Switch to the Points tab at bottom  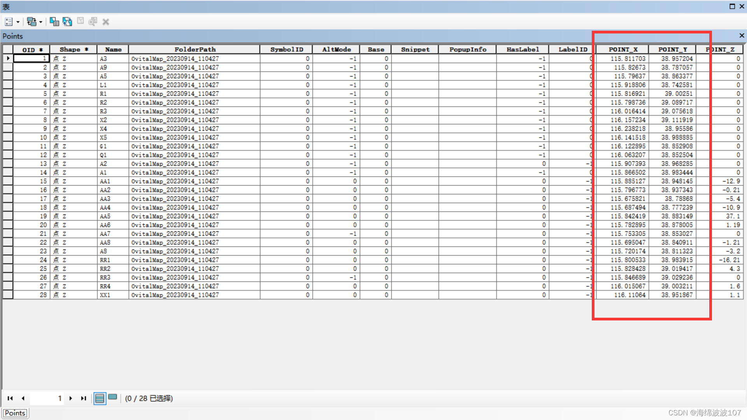click(x=15, y=413)
